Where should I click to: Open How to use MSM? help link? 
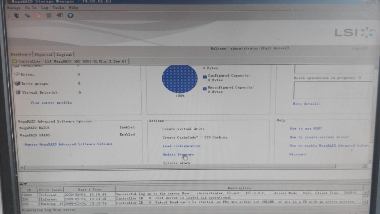[x=306, y=129]
